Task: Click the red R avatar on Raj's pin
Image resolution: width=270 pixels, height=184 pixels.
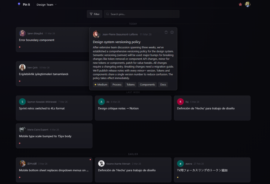Action: (x=180, y=101)
